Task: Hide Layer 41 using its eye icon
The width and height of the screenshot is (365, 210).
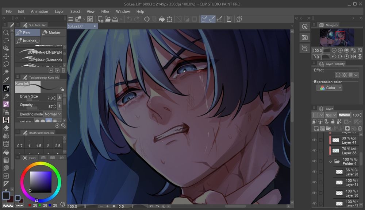Action: click(x=314, y=140)
